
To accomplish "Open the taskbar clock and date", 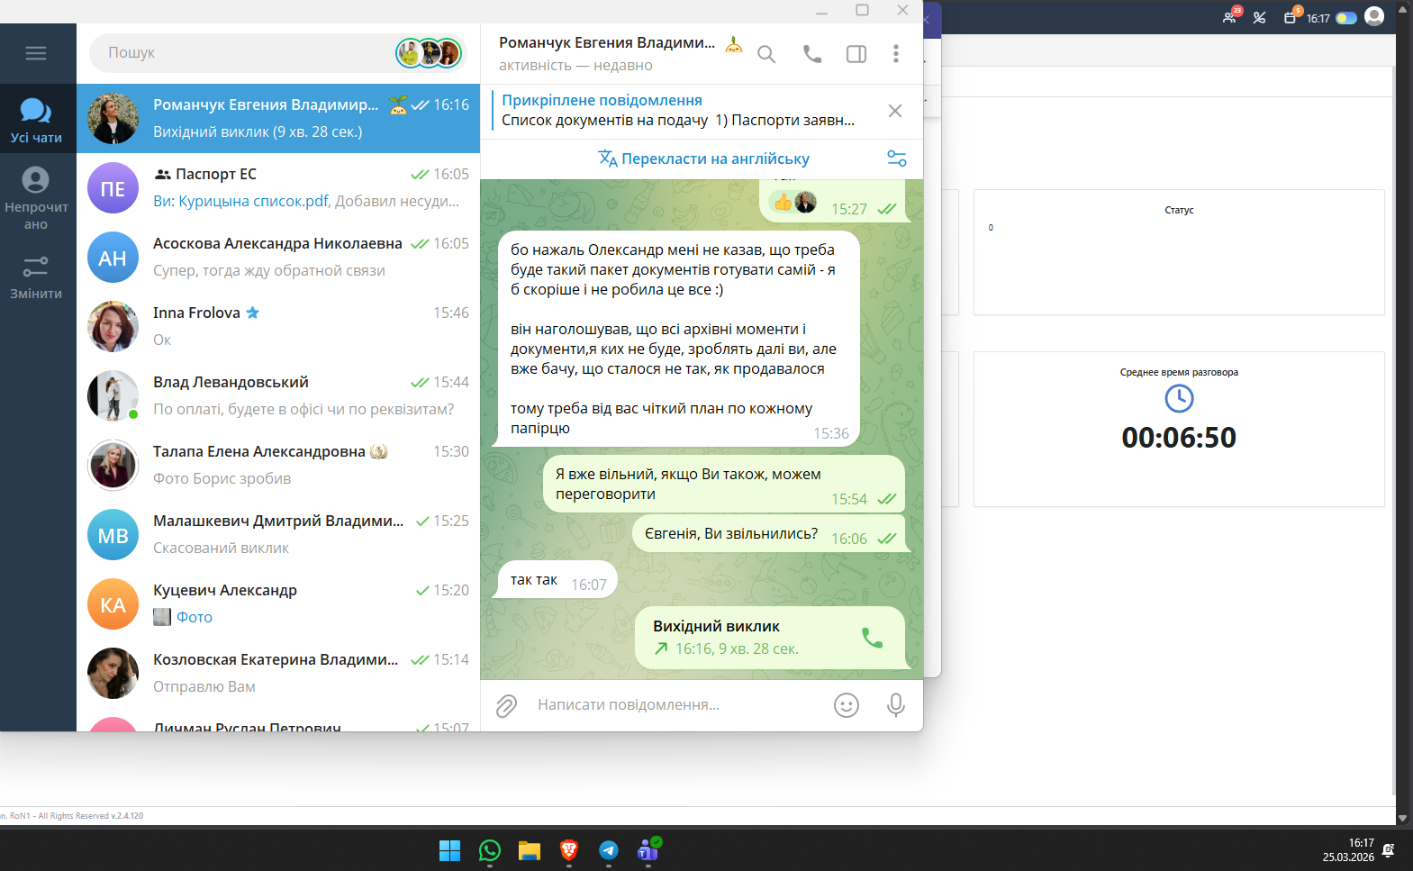I will [1348, 850].
